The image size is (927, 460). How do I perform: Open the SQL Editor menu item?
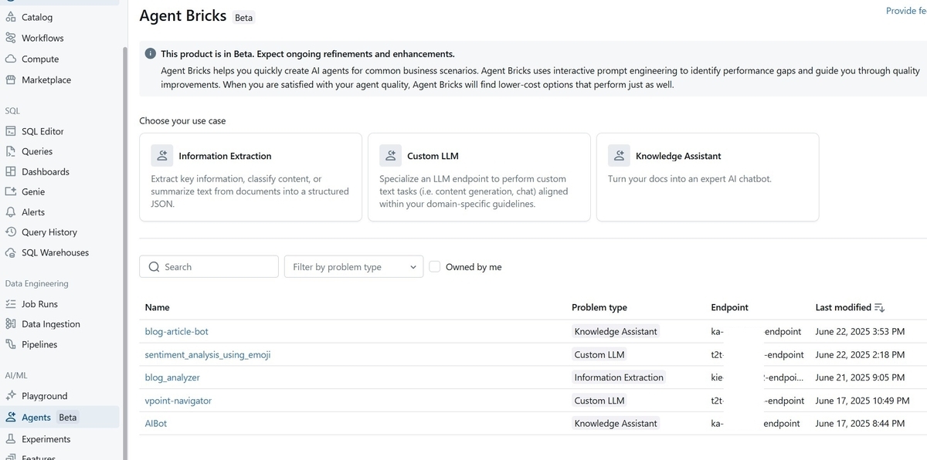point(42,131)
